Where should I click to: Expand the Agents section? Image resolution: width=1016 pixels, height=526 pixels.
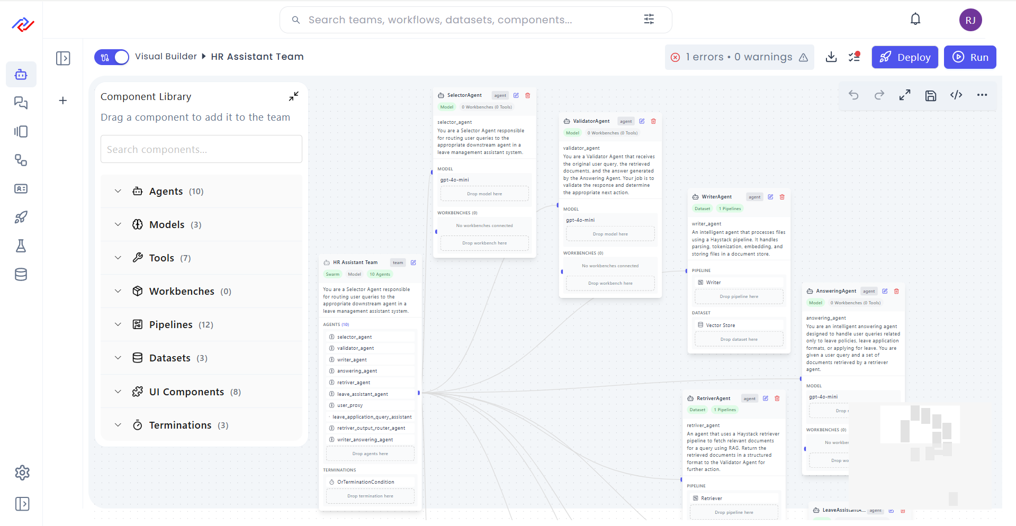[x=118, y=192]
